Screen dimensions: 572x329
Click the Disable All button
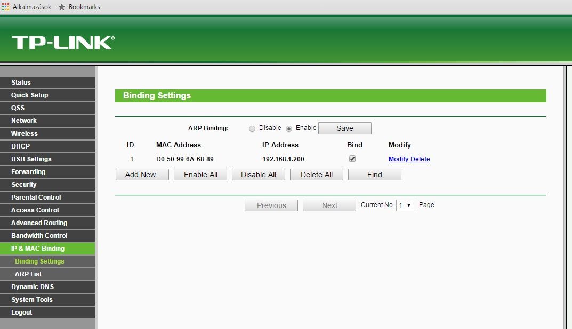pyautogui.click(x=258, y=175)
